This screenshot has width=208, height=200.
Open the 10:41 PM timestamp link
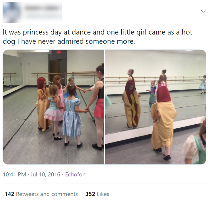[x=14, y=174]
